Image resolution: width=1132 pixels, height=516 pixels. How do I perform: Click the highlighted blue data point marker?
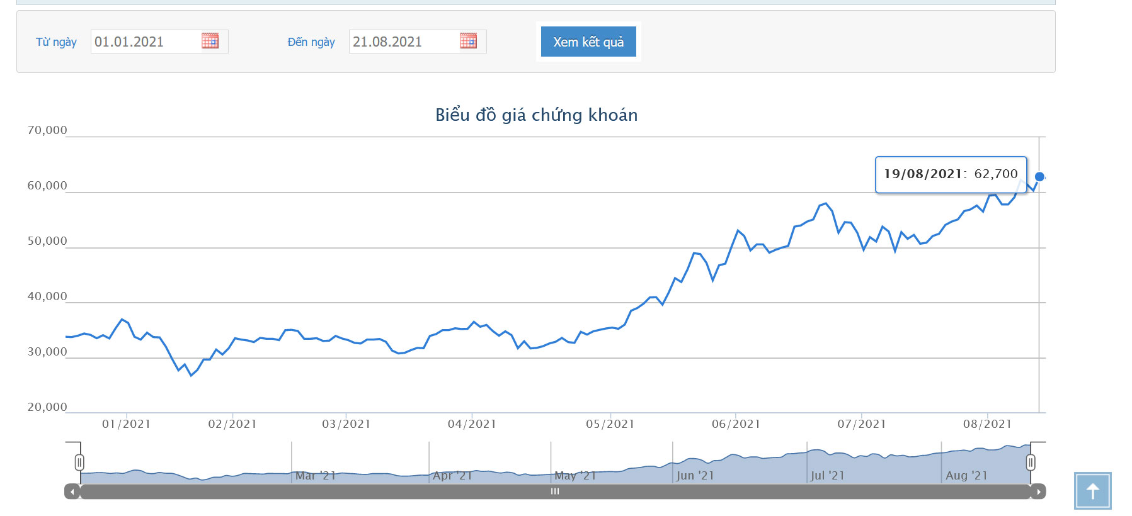[x=1039, y=177]
